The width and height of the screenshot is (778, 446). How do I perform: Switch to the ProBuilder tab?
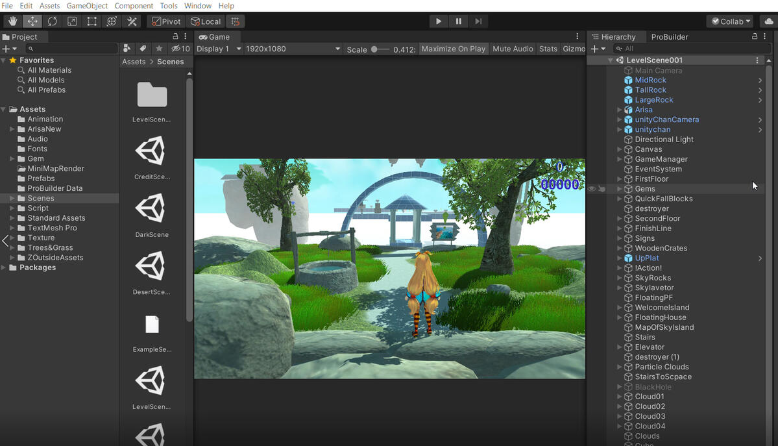669,37
